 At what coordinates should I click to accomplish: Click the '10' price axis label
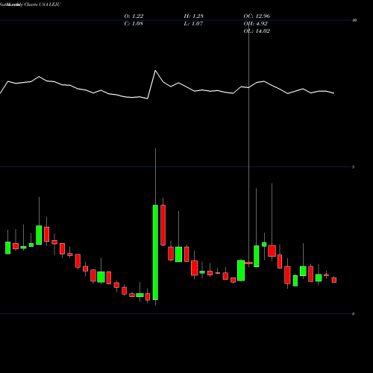354,20
